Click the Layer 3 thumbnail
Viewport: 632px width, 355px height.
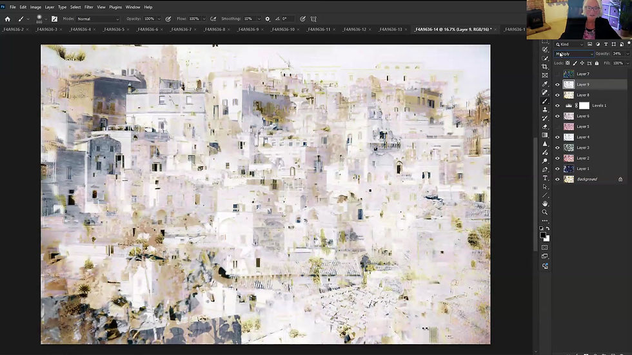(569, 148)
